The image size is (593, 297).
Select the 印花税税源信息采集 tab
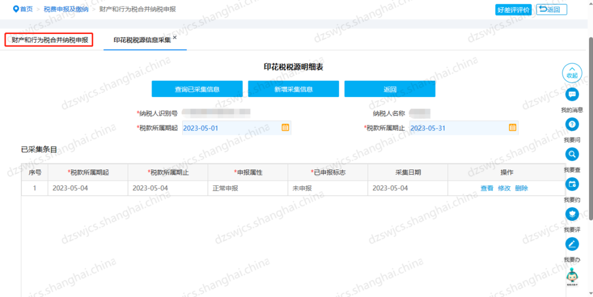[142, 41]
